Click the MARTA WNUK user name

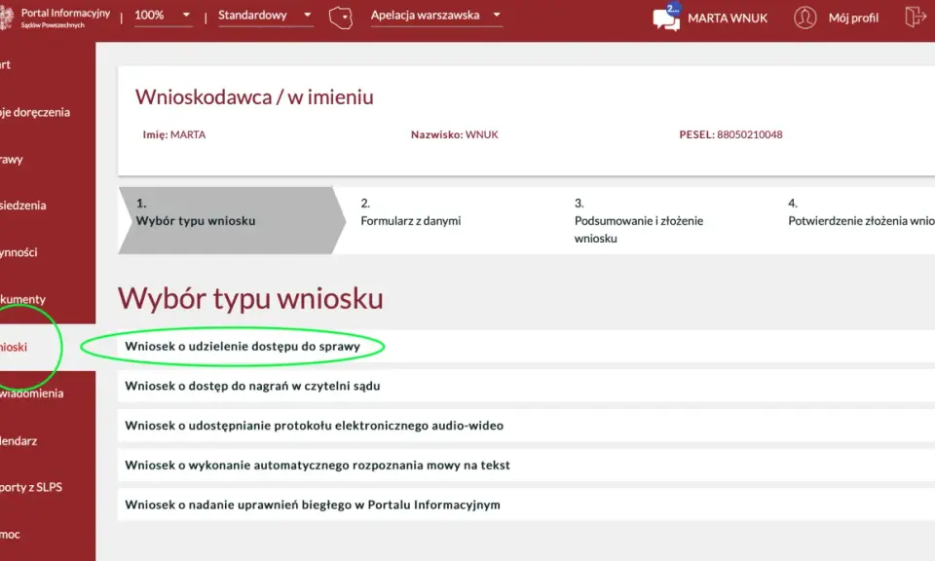pos(728,19)
